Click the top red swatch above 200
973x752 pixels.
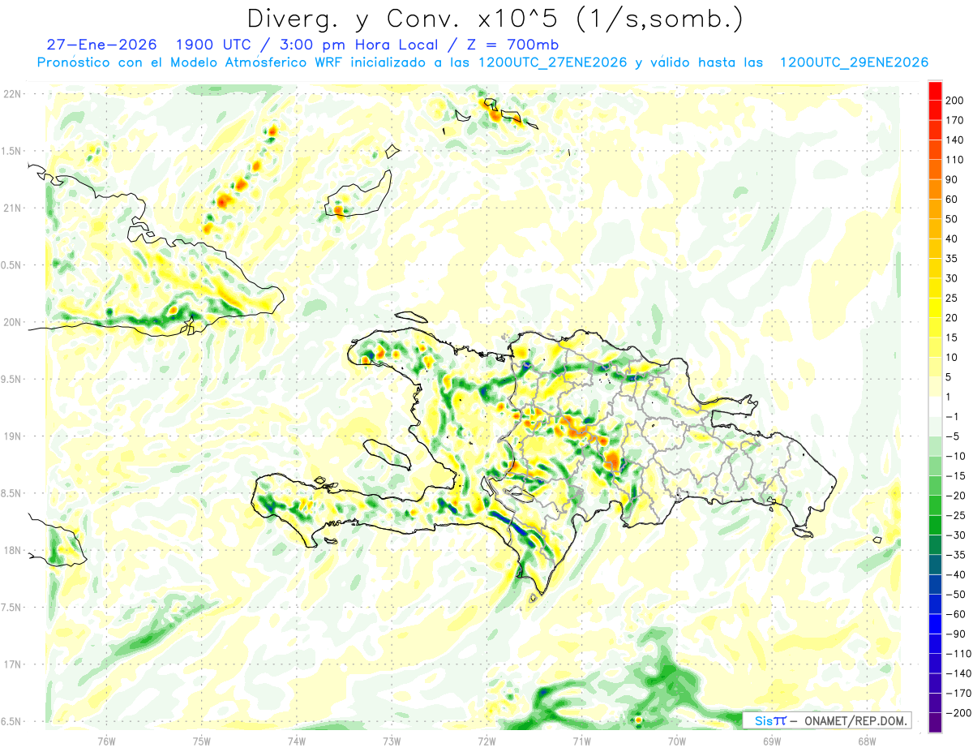click(x=935, y=90)
